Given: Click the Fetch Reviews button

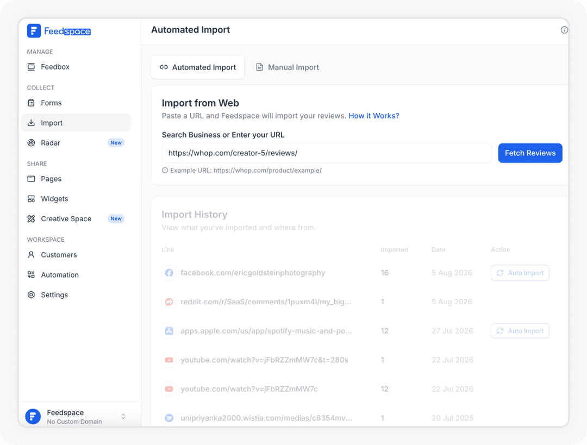Looking at the screenshot, I should click(530, 153).
